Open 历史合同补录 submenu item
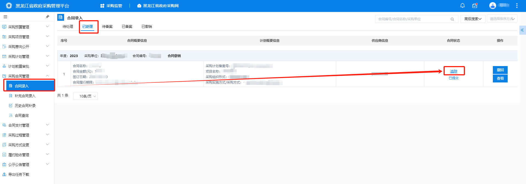 pos(25,106)
